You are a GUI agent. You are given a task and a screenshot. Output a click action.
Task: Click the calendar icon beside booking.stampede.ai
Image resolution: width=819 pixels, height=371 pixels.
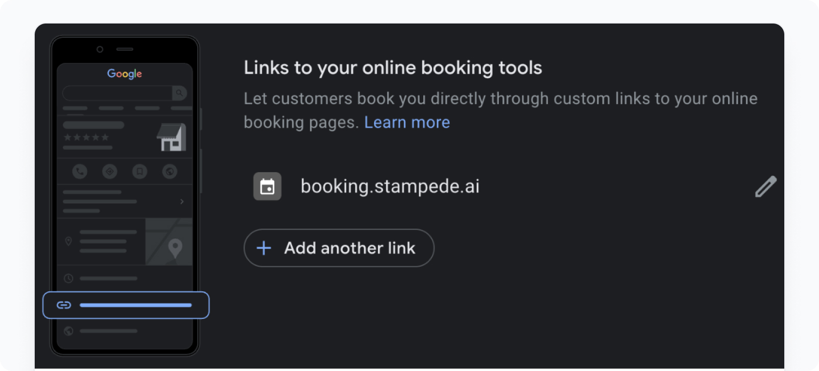point(268,187)
